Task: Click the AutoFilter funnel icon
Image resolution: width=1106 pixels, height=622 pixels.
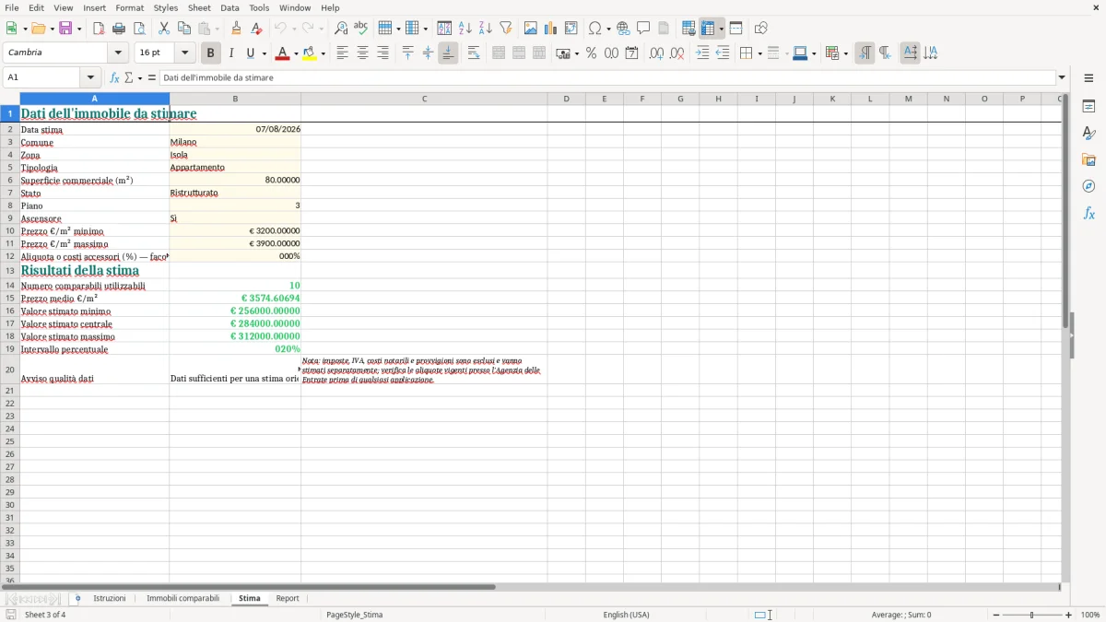Action: pos(506,29)
